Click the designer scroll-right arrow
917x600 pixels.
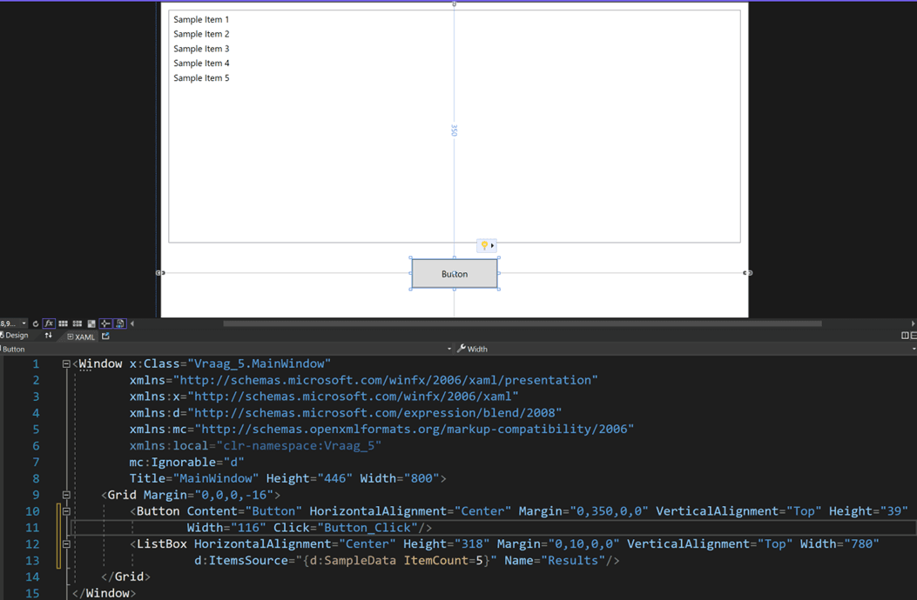[x=913, y=323]
